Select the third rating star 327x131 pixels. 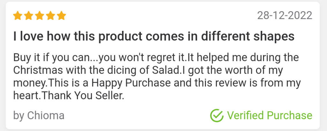point(40,15)
